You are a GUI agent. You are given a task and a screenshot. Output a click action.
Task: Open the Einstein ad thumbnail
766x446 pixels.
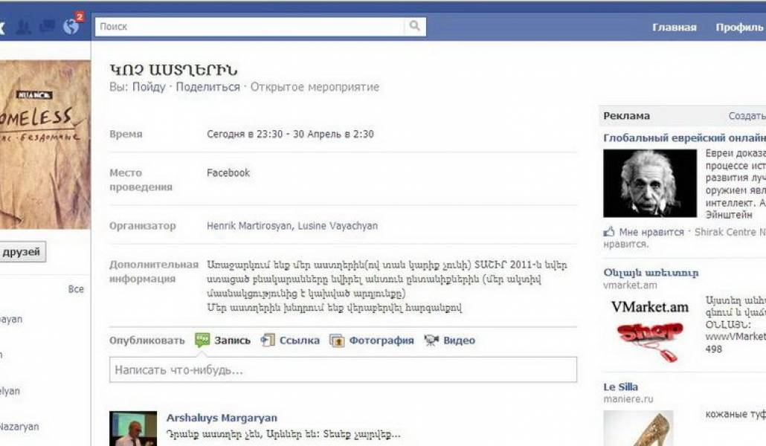click(x=650, y=183)
